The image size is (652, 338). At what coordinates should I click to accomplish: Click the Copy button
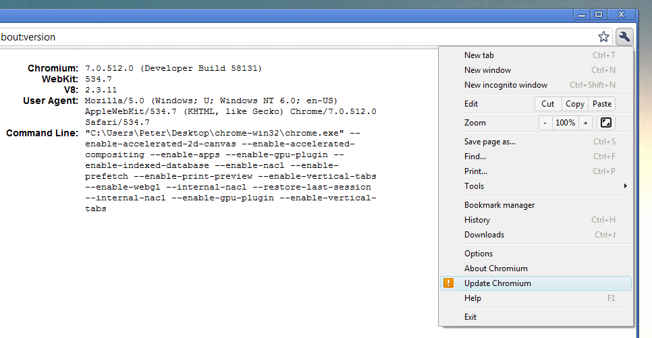click(574, 104)
